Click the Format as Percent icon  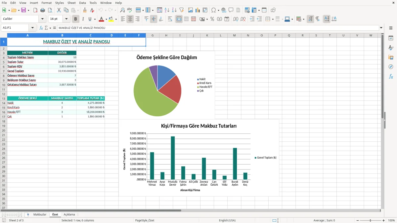[212, 19]
